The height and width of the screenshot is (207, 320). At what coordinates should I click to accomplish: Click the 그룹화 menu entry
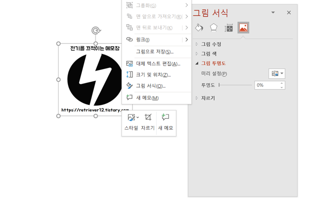tap(157, 5)
